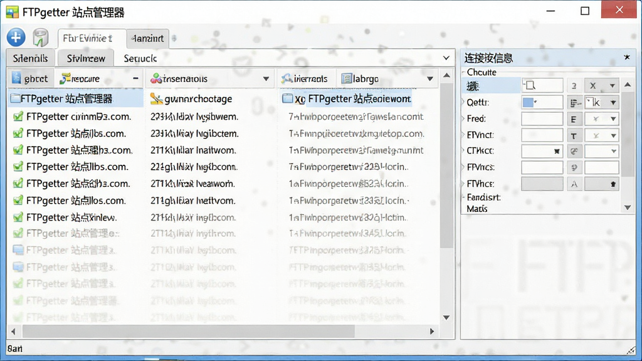Click 'T₁Fmnpųieeretwıkıngıletop.com.' cell
This screenshot has height=361, width=642.
point(356,133)
